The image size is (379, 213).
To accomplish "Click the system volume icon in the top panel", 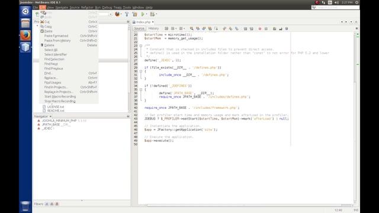I will coord(336,2).
